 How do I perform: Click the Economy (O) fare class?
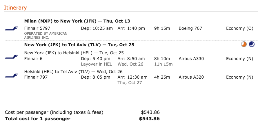tap(239, 28)
